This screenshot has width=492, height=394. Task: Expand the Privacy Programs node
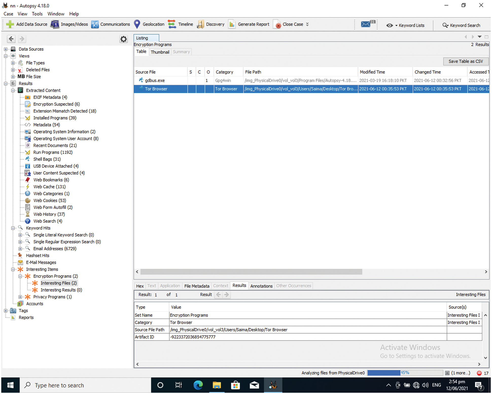pyautogui.click(x=20, y=297)
